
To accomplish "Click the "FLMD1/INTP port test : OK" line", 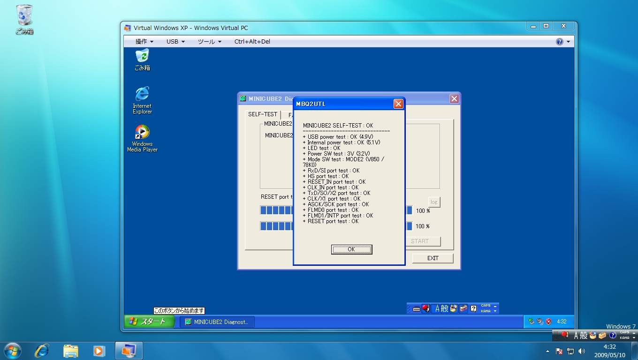I will (338, 216).
